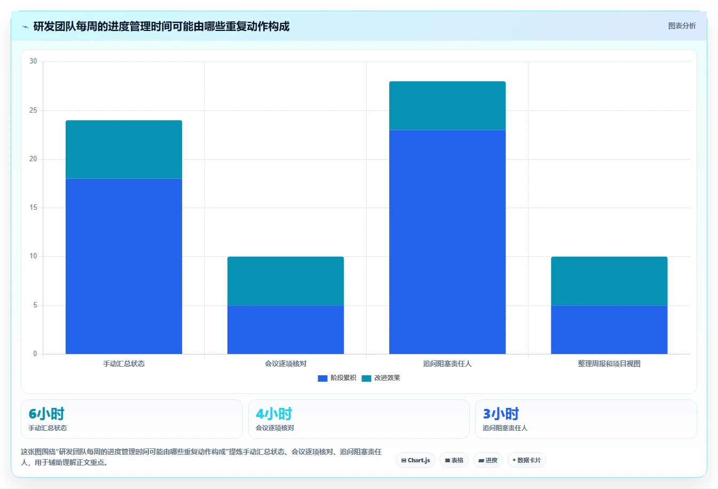718x489 pixels.
Task: Click the 阶段累积 legend label text
Action: [343, 378]
